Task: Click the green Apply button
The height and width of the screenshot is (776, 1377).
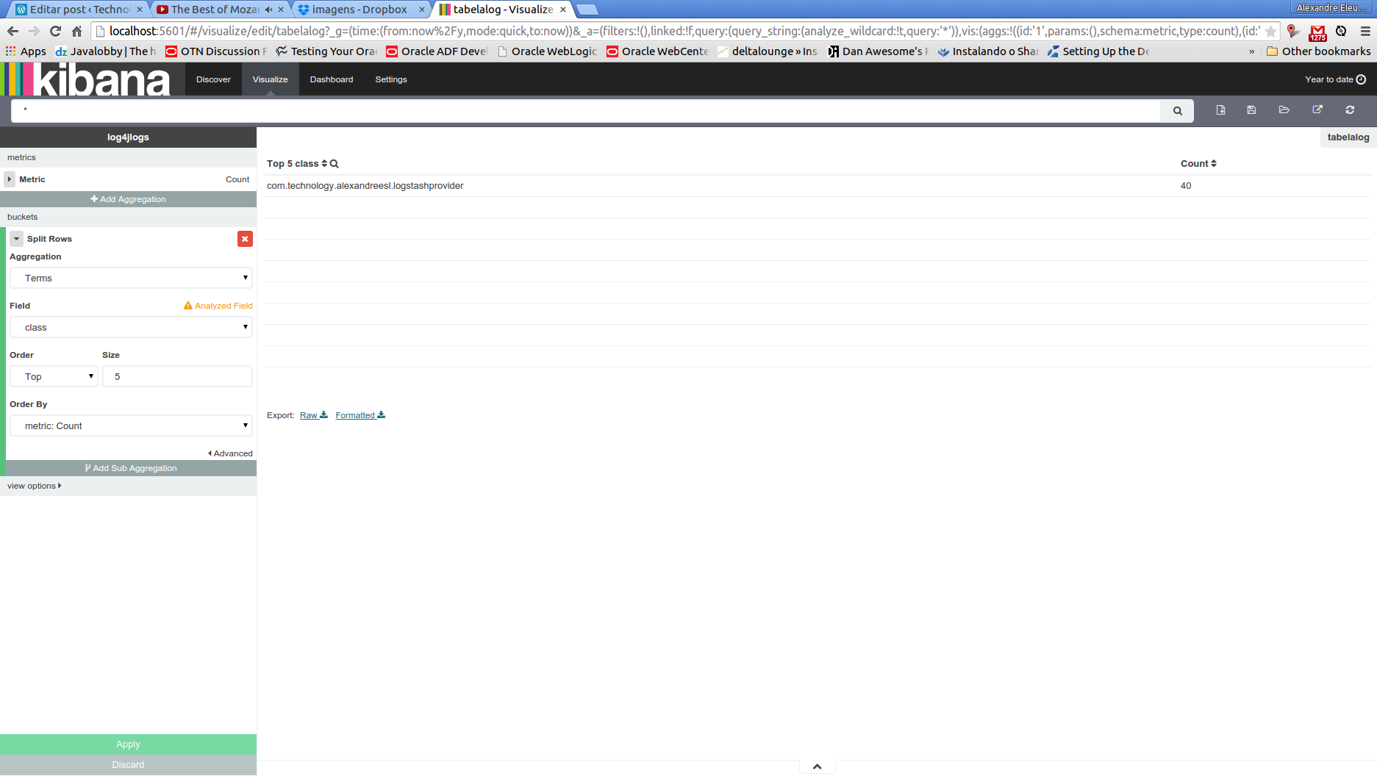Action: pyautogui.click(x=128, y=744)
